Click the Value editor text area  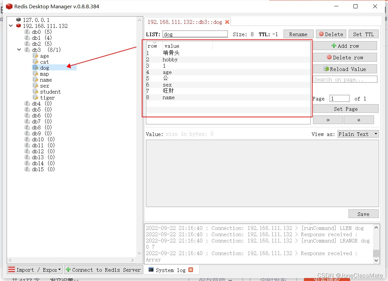click(262, 173)
